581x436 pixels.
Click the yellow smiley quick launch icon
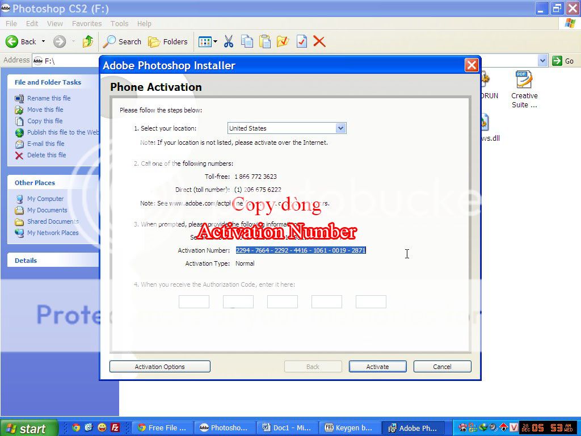(x=102, y=427)
